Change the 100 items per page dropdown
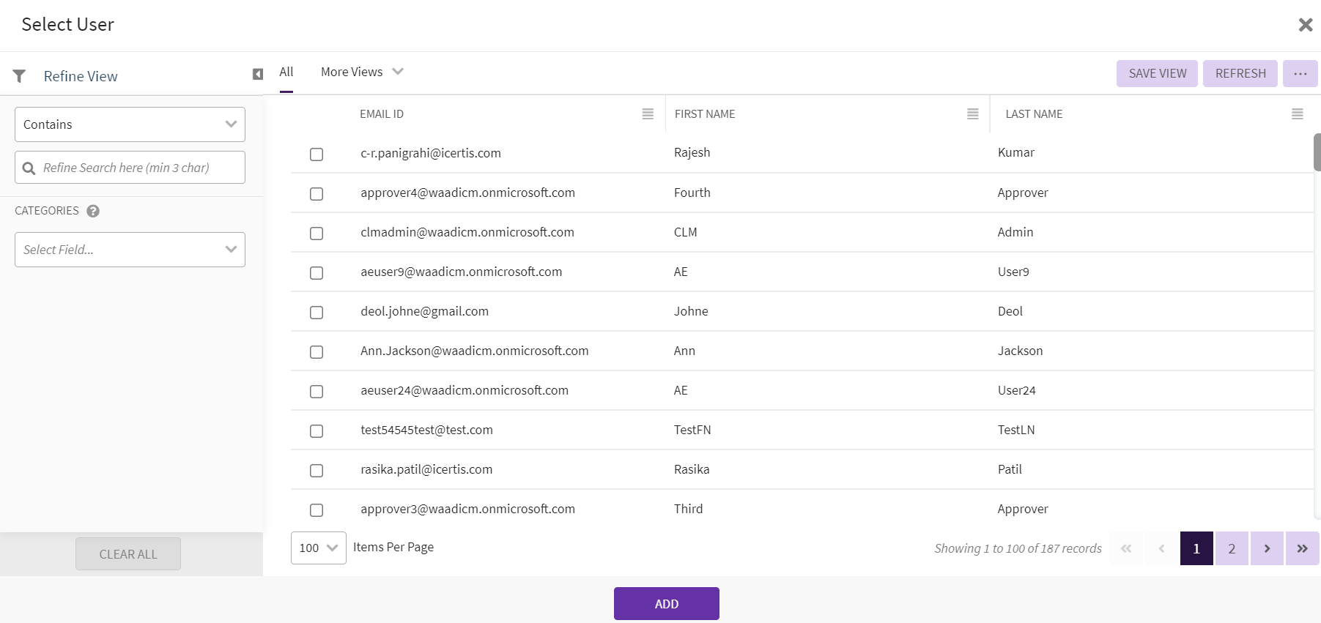This screenshot has width=1321, height=623. coord(318,548)
